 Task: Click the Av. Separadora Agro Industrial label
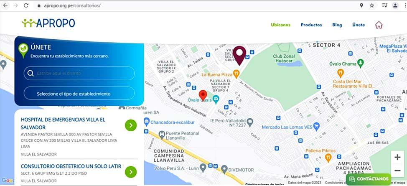pos(185,102)
